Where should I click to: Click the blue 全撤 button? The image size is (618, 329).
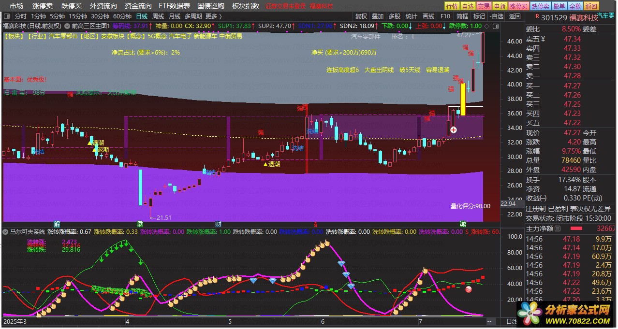click(x=575, y=6)
